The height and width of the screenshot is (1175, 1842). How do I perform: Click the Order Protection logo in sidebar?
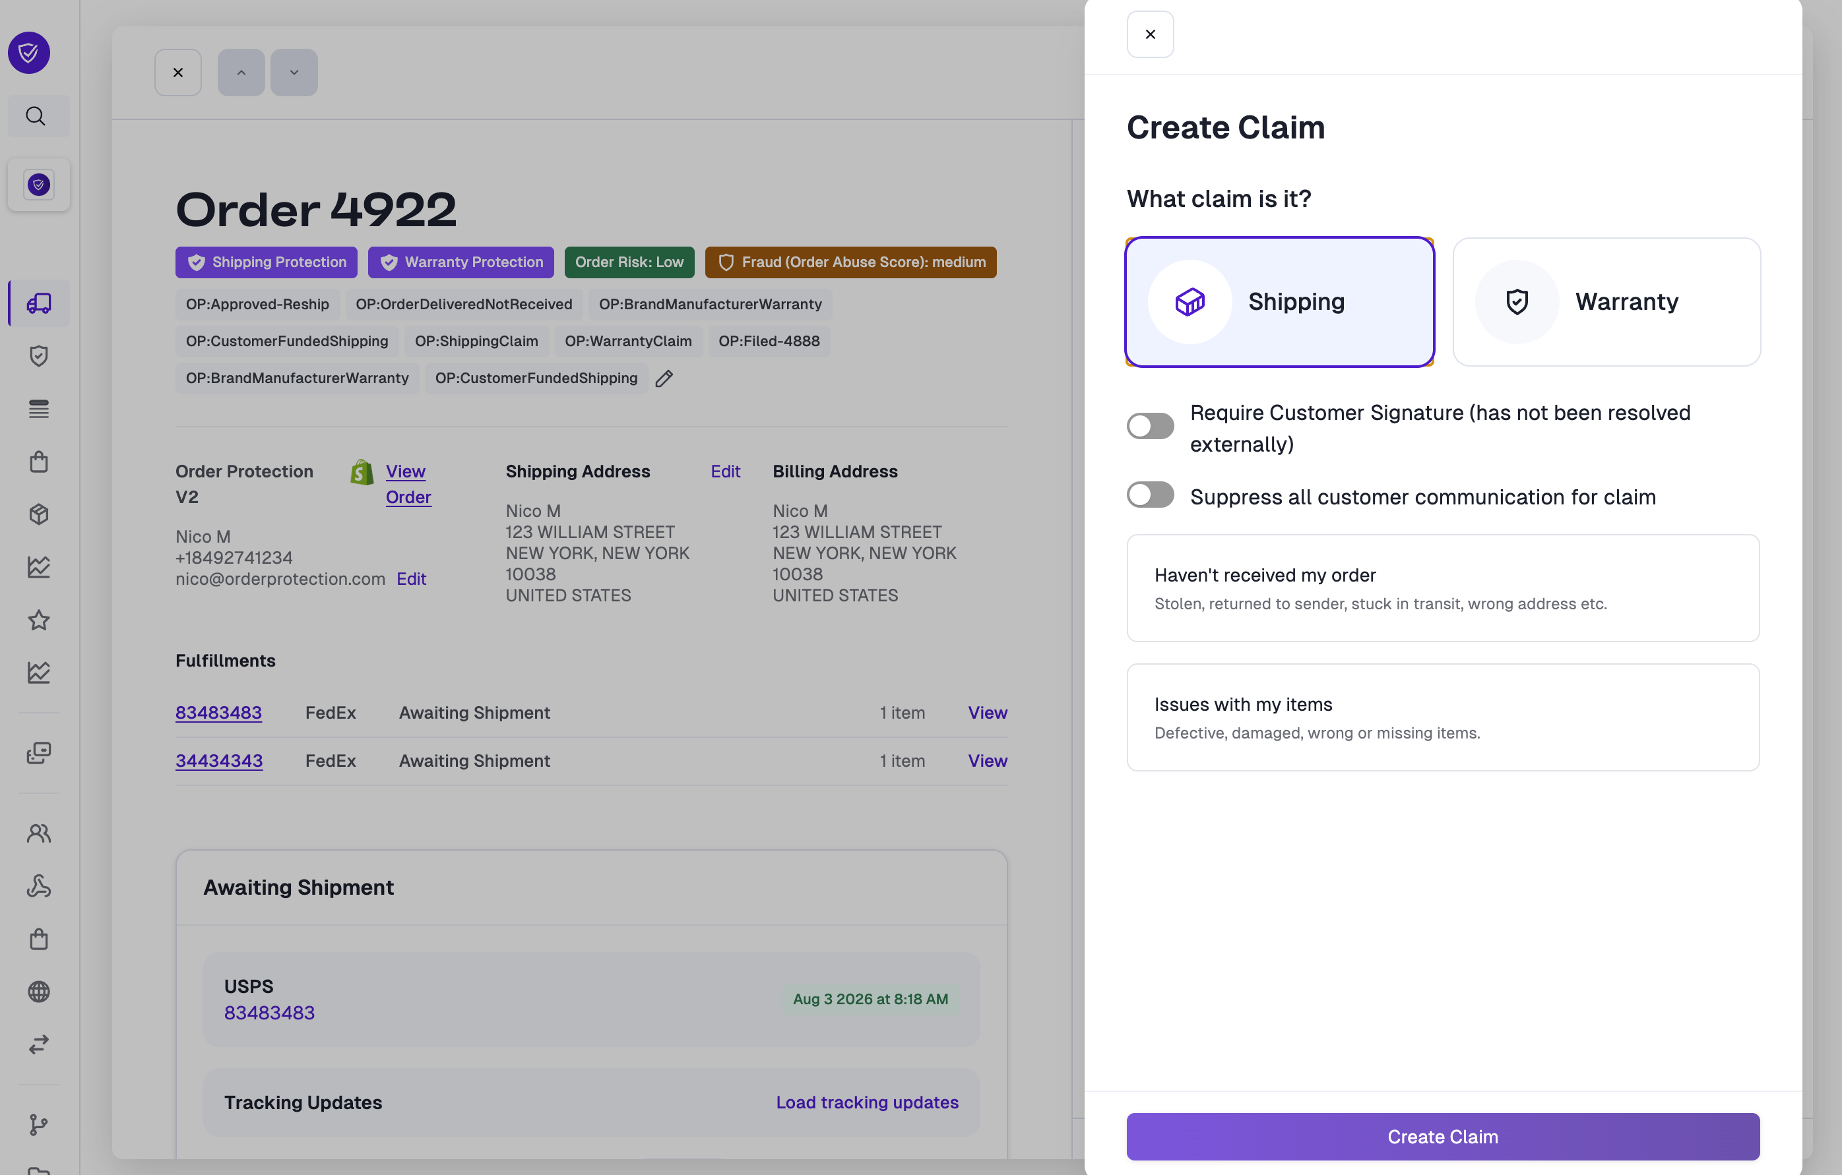[x=29, y=53]
